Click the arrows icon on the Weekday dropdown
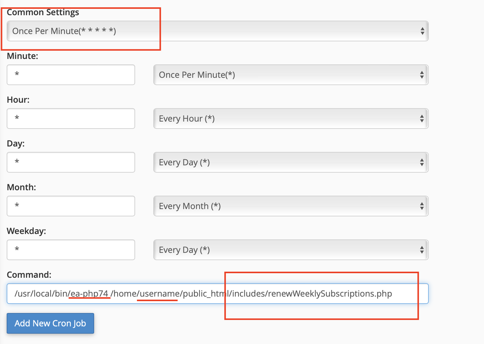The image size is (484, 344). (421, 250)
